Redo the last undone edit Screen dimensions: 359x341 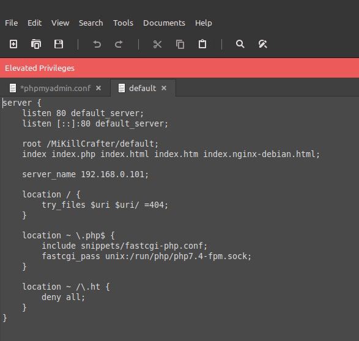click(119, 44)
